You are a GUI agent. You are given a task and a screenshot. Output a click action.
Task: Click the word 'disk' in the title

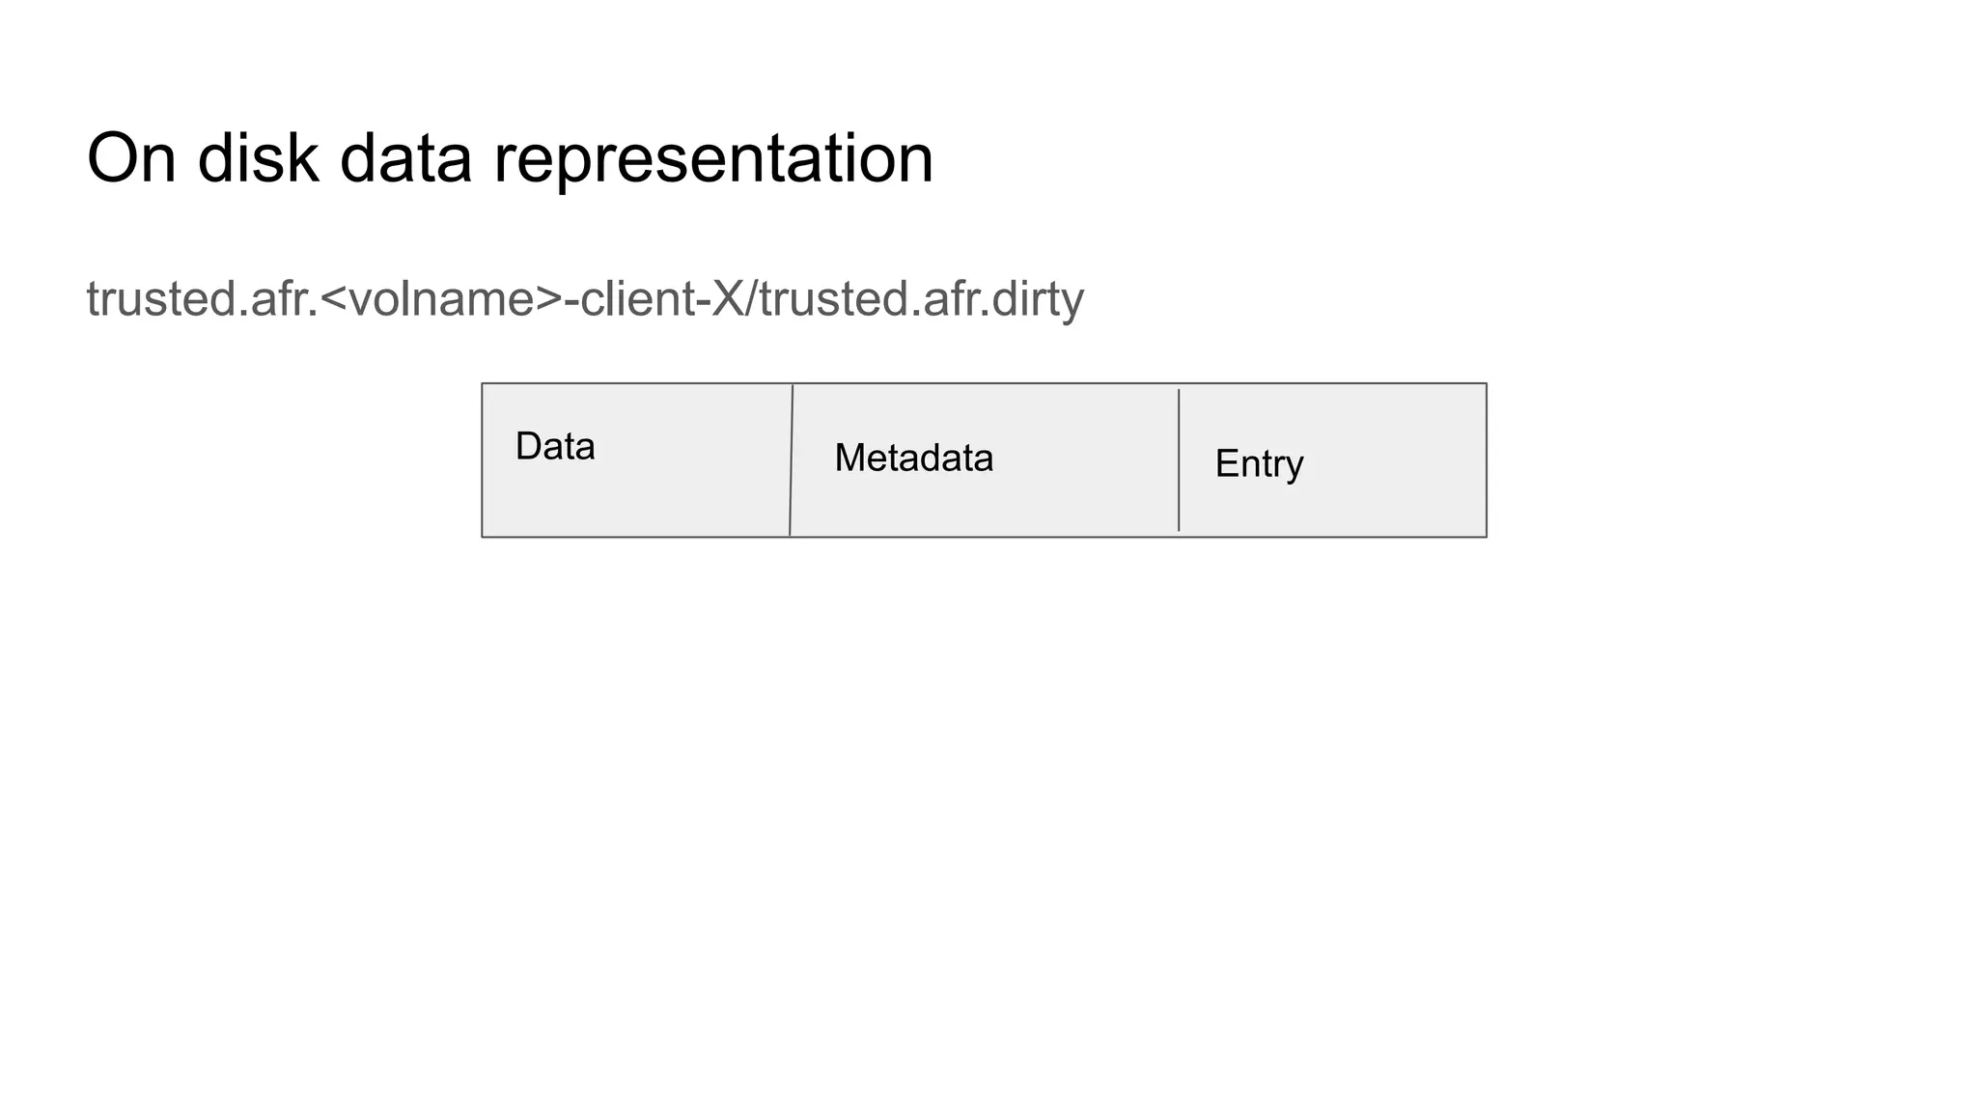tap(258, 158)
